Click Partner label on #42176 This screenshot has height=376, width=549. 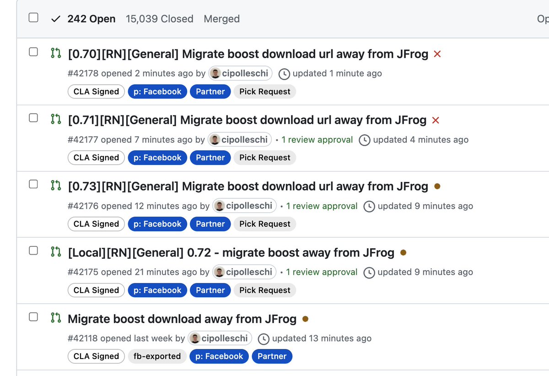click(x=210, y=224)
